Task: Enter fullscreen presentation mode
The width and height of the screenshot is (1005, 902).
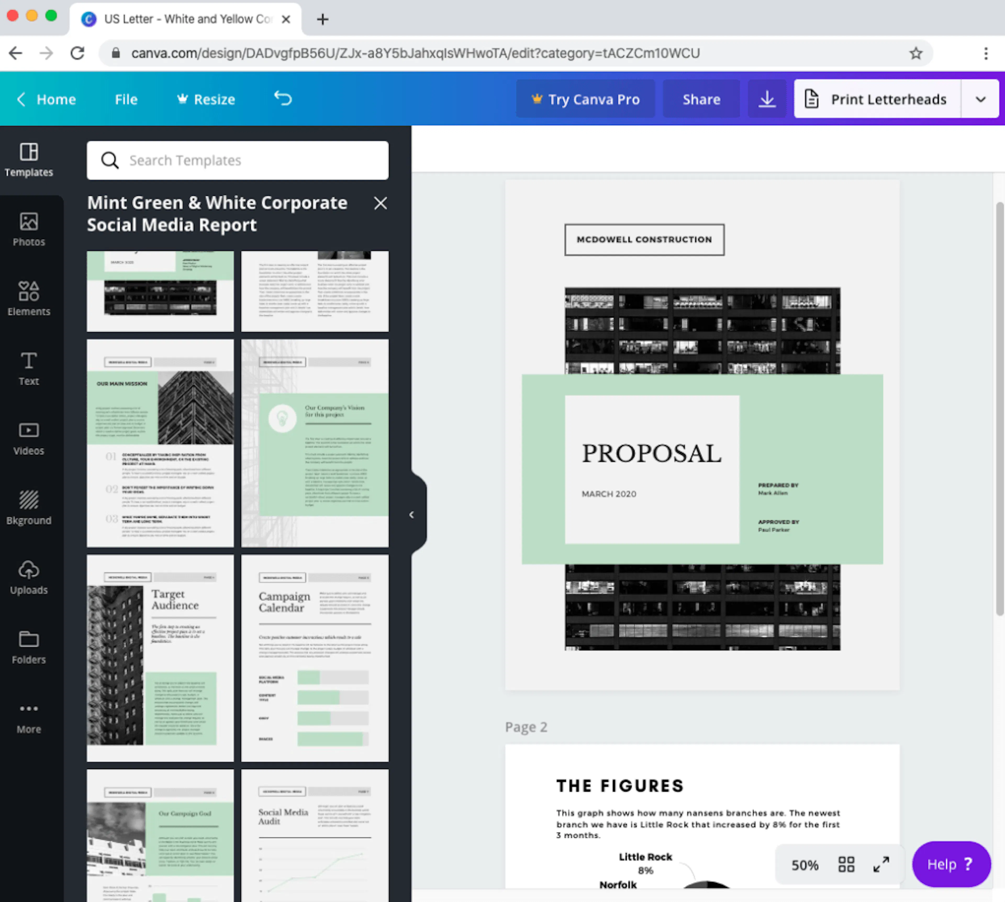Action: click(881, 865)
